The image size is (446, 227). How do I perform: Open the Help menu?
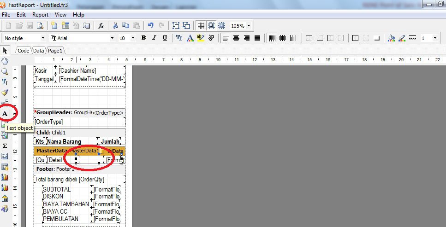click(78, 15)
